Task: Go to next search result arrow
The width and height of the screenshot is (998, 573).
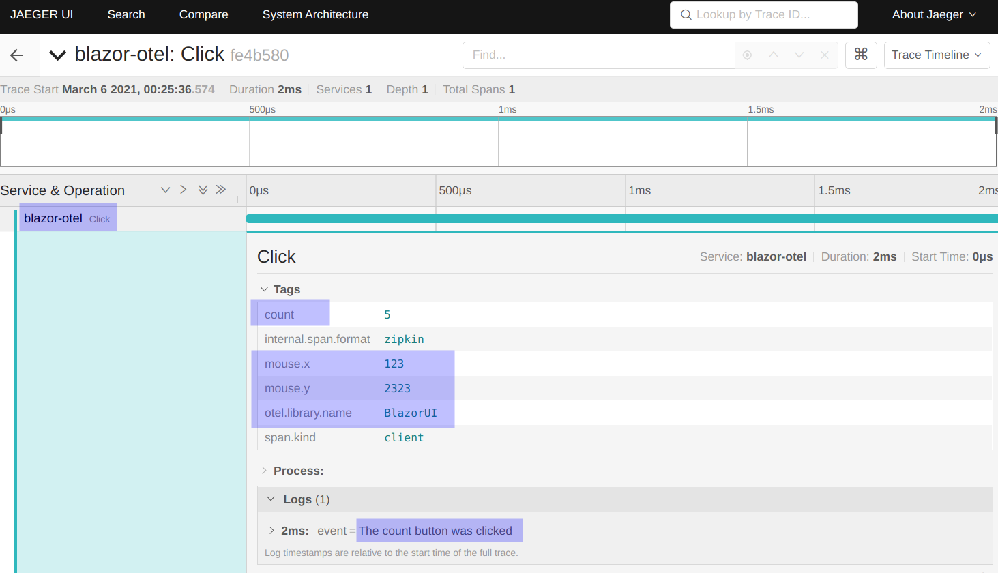Action: tap(799, 55)
